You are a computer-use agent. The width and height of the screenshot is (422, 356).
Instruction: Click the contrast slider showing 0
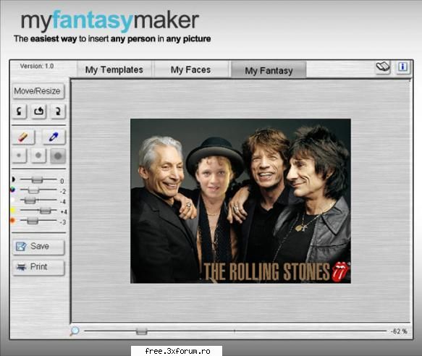38,179
